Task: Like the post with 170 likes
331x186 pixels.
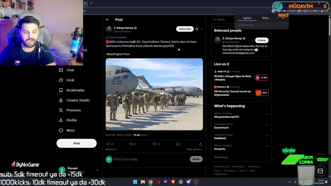Action: click(154, 144)
